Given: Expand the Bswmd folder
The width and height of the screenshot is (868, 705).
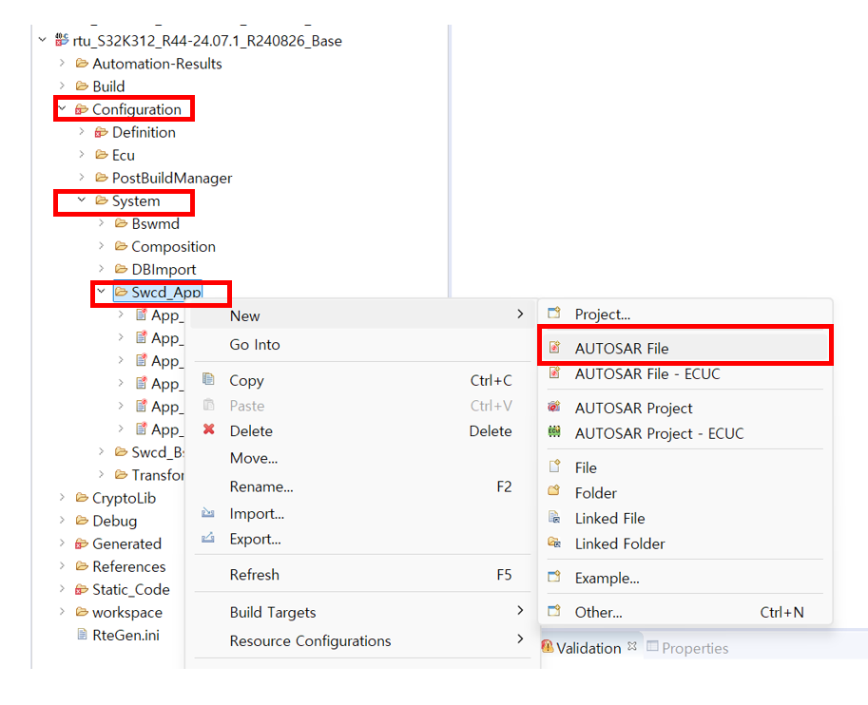Looking at the screenshot, I should click(x=102, y=224).
